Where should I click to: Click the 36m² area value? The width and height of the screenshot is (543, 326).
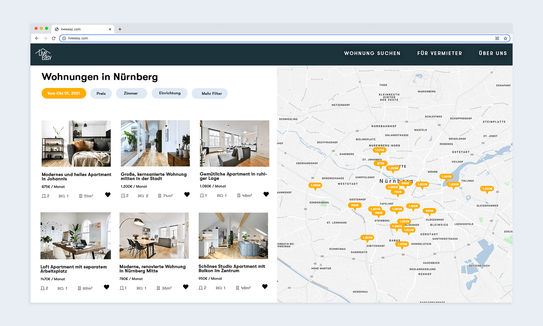pyautogui.click(x=167, y=288)
